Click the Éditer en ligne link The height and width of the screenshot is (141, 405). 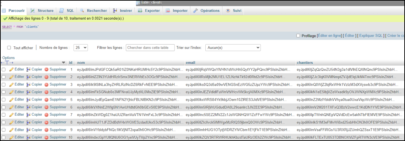click(x=329, y=36)
